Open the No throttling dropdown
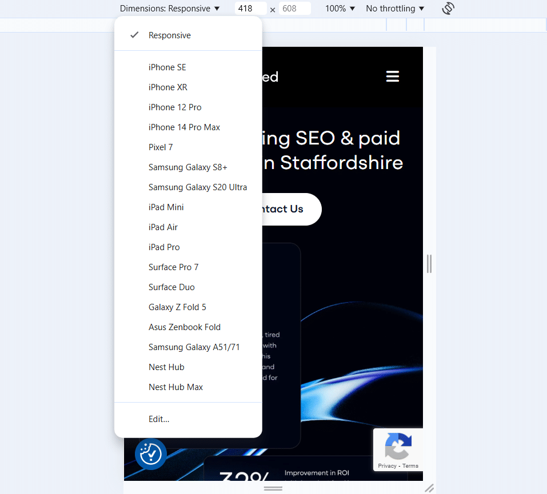This screenshot has width=547, height=494. click(395, 9)
